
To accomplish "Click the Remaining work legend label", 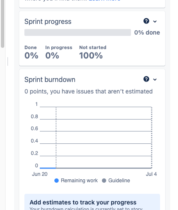I will (x=79, y=181).
